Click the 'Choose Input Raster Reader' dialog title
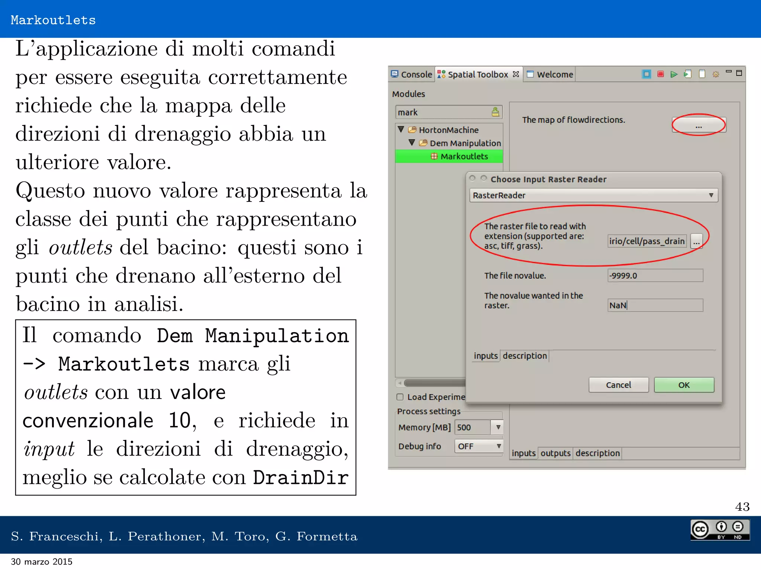 [x=548, y=179]
